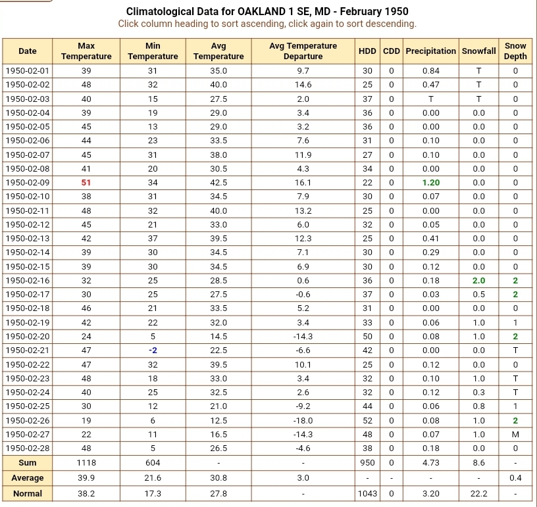Sort by the Precipitation column header
Image resolution: width=537 pixels, height=507 pixels.
(430, 51)
